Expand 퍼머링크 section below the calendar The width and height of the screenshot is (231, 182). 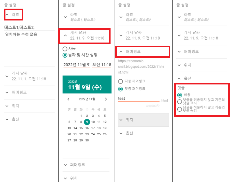(86, 165)
